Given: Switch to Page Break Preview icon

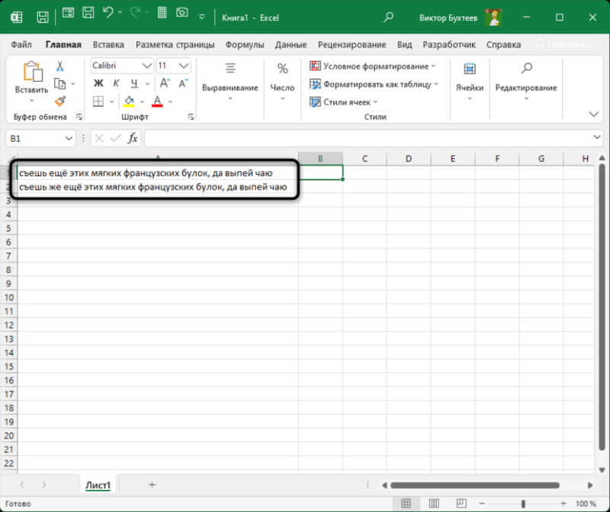Looking at the screenshot, I should 461,504.
